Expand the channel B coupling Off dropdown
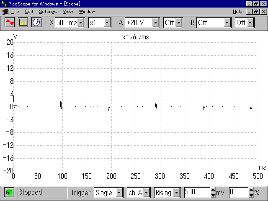 coord(250,23)
